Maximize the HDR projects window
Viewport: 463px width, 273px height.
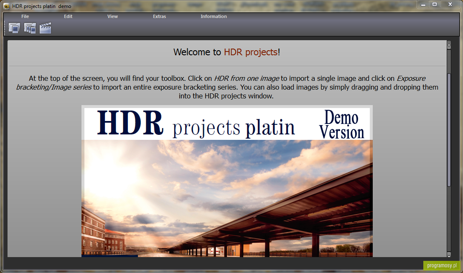435,4
